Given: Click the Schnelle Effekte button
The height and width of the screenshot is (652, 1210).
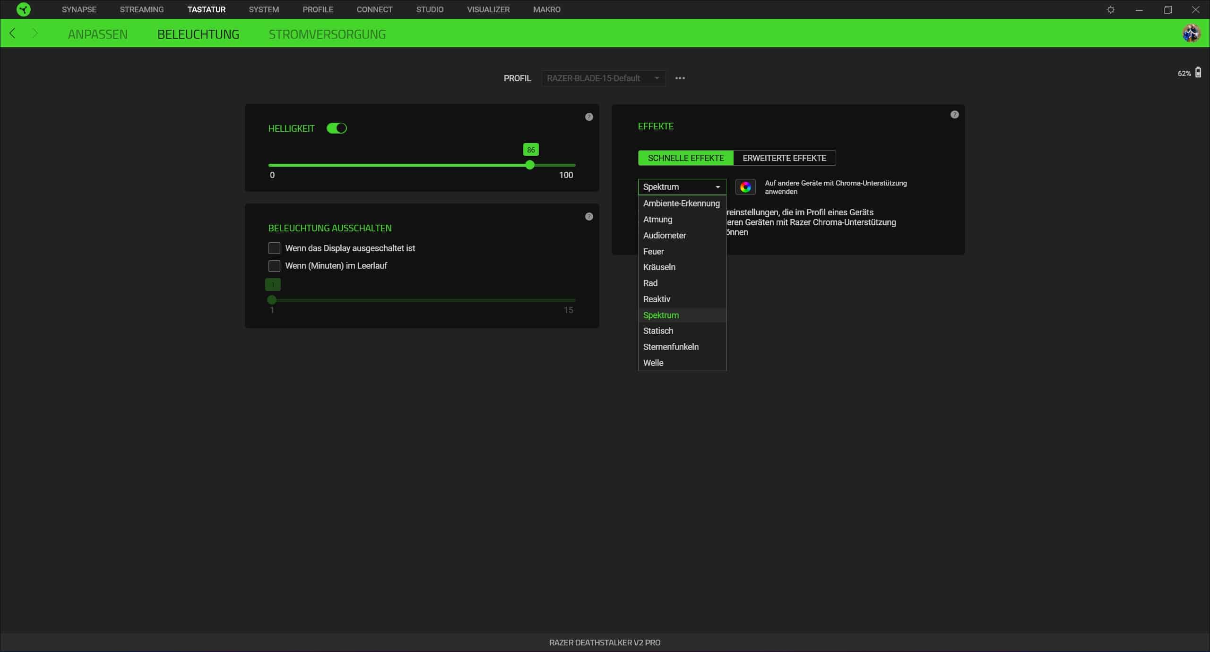Looking at the screenshot, I should point(685,158).
